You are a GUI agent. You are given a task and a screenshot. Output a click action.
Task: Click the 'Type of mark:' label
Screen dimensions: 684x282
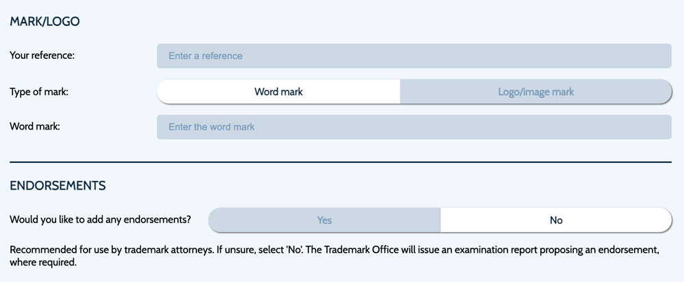[x=39, y=92]
